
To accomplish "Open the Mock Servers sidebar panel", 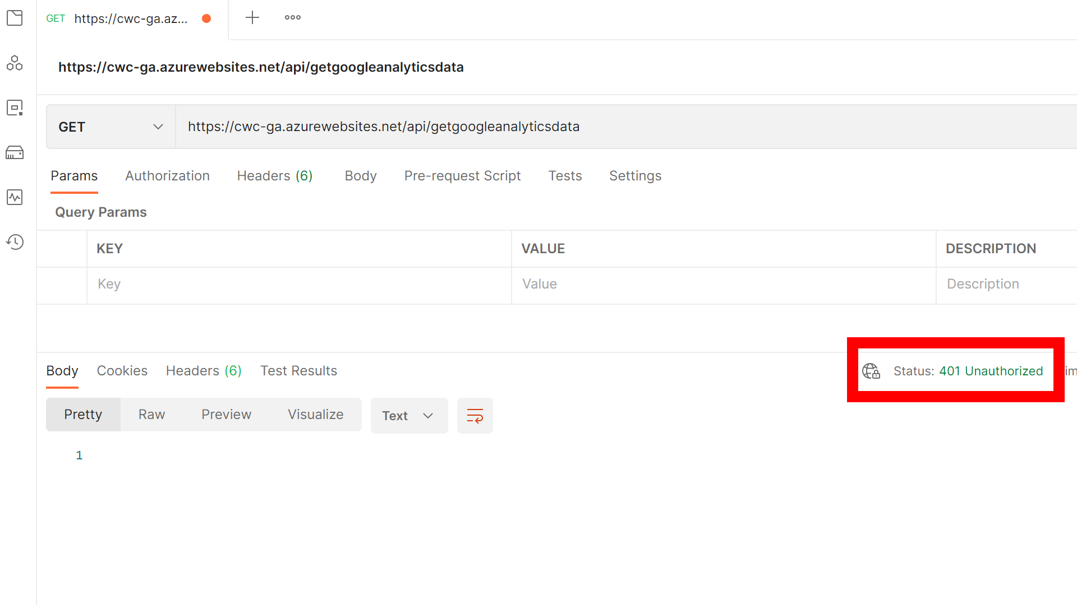I will 15,152.
